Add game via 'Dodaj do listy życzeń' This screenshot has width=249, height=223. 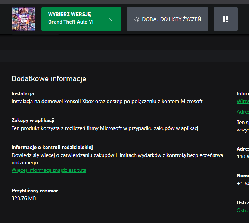pyautogui.click(x=167, y=19)
